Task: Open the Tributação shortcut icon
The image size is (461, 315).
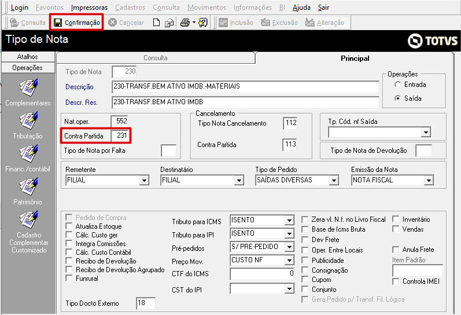Action: 28,120
